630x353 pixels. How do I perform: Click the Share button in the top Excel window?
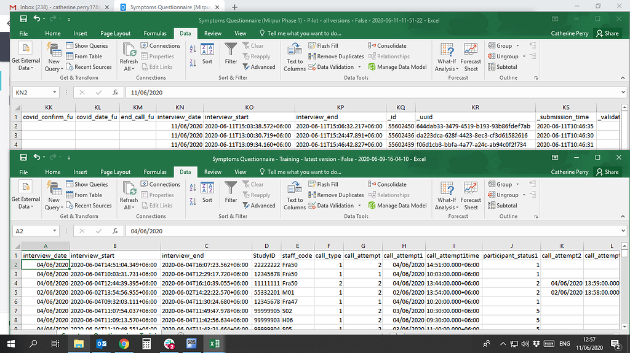607,33
